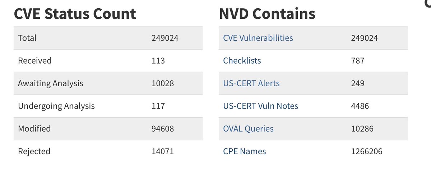Select the CPE Names count 1266206
Screen dimensions: 431x183
[x=367, y=151]
